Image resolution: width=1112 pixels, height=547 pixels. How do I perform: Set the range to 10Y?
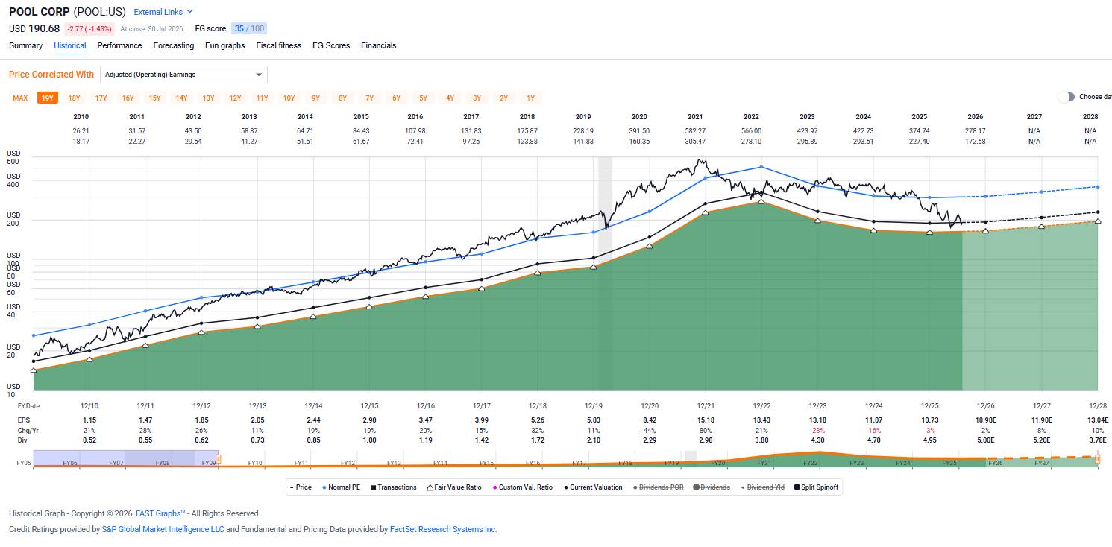(289, 98)
